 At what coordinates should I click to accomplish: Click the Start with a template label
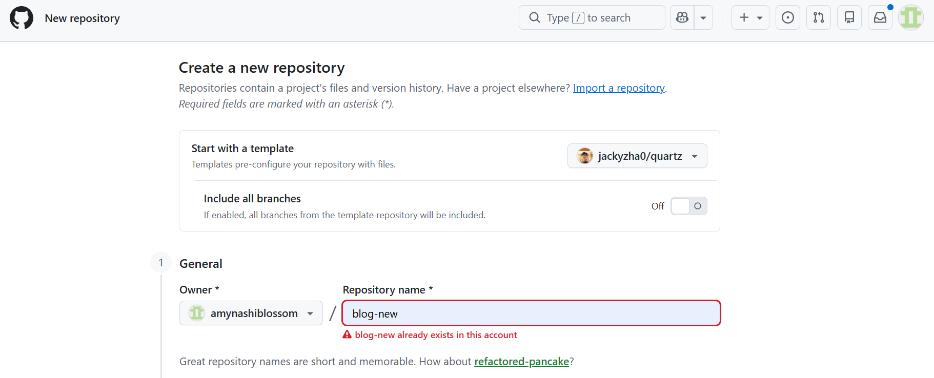point(242,149)
